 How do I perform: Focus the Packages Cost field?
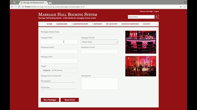[59, 61]
